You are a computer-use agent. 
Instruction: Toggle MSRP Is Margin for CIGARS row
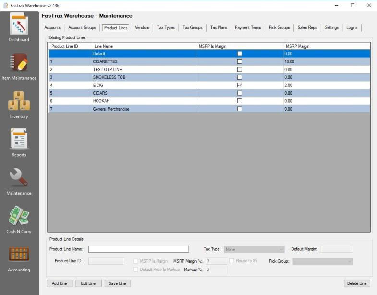click(240, 93)
